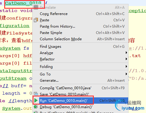Screen dimensions: 146x113
Task: Click the CatDemo_0010 class name in editor
Action: [x=23, y=3]
